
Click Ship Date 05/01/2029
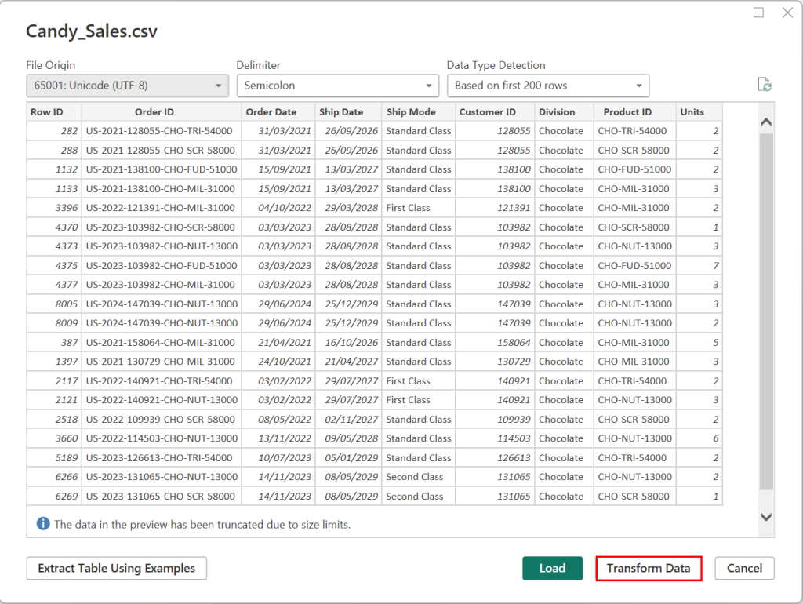click(348, 457)
